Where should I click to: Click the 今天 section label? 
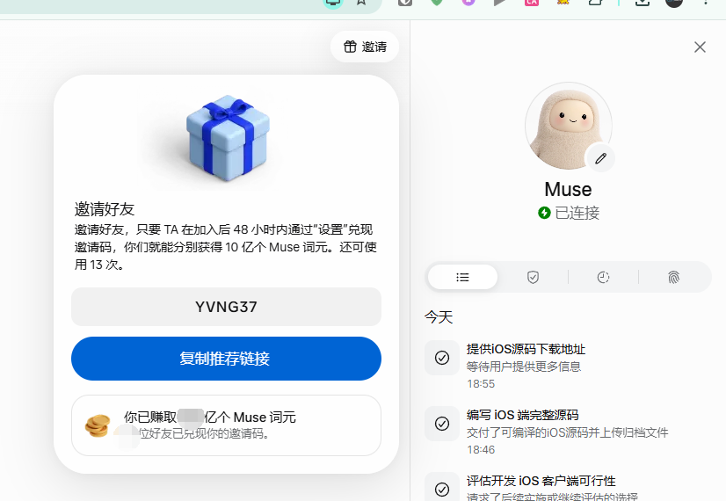439,317
